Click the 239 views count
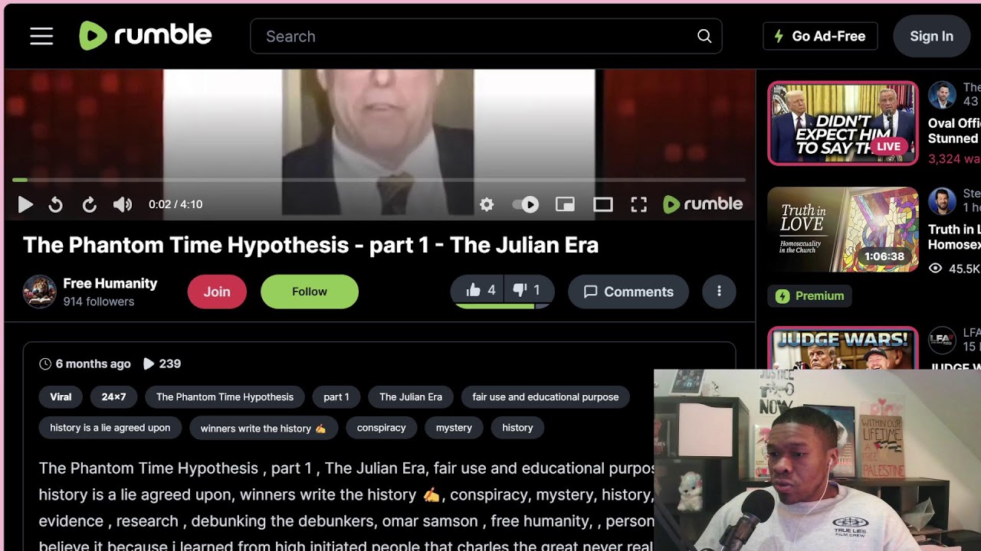The height and width of the screenshot is (551, 981). (x=162, y=364)
